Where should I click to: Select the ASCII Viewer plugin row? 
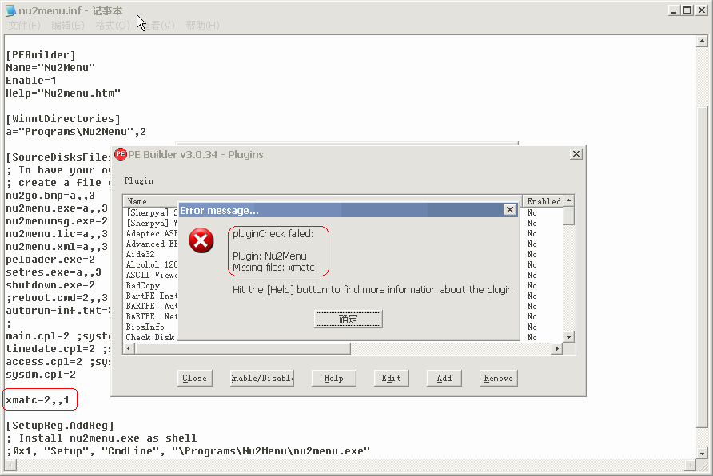pos(151,276)
